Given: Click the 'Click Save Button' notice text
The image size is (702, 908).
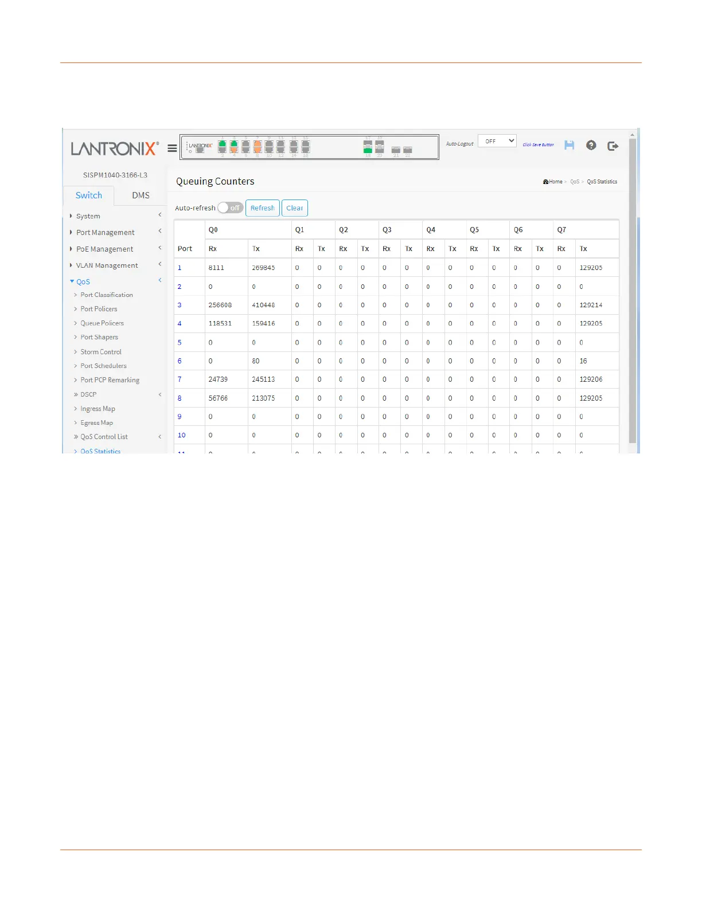Looking at the screenshot, I should pos(538,145).
